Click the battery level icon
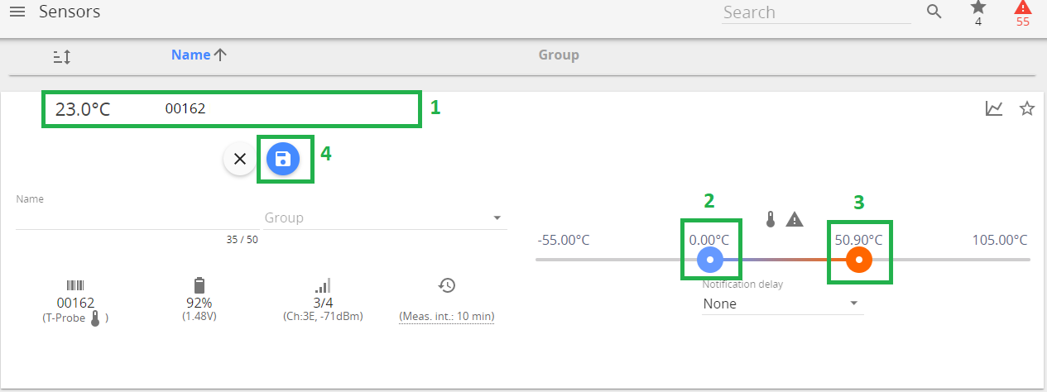The height and width of the screenshot is (392, 1047). tap(199, 285)
